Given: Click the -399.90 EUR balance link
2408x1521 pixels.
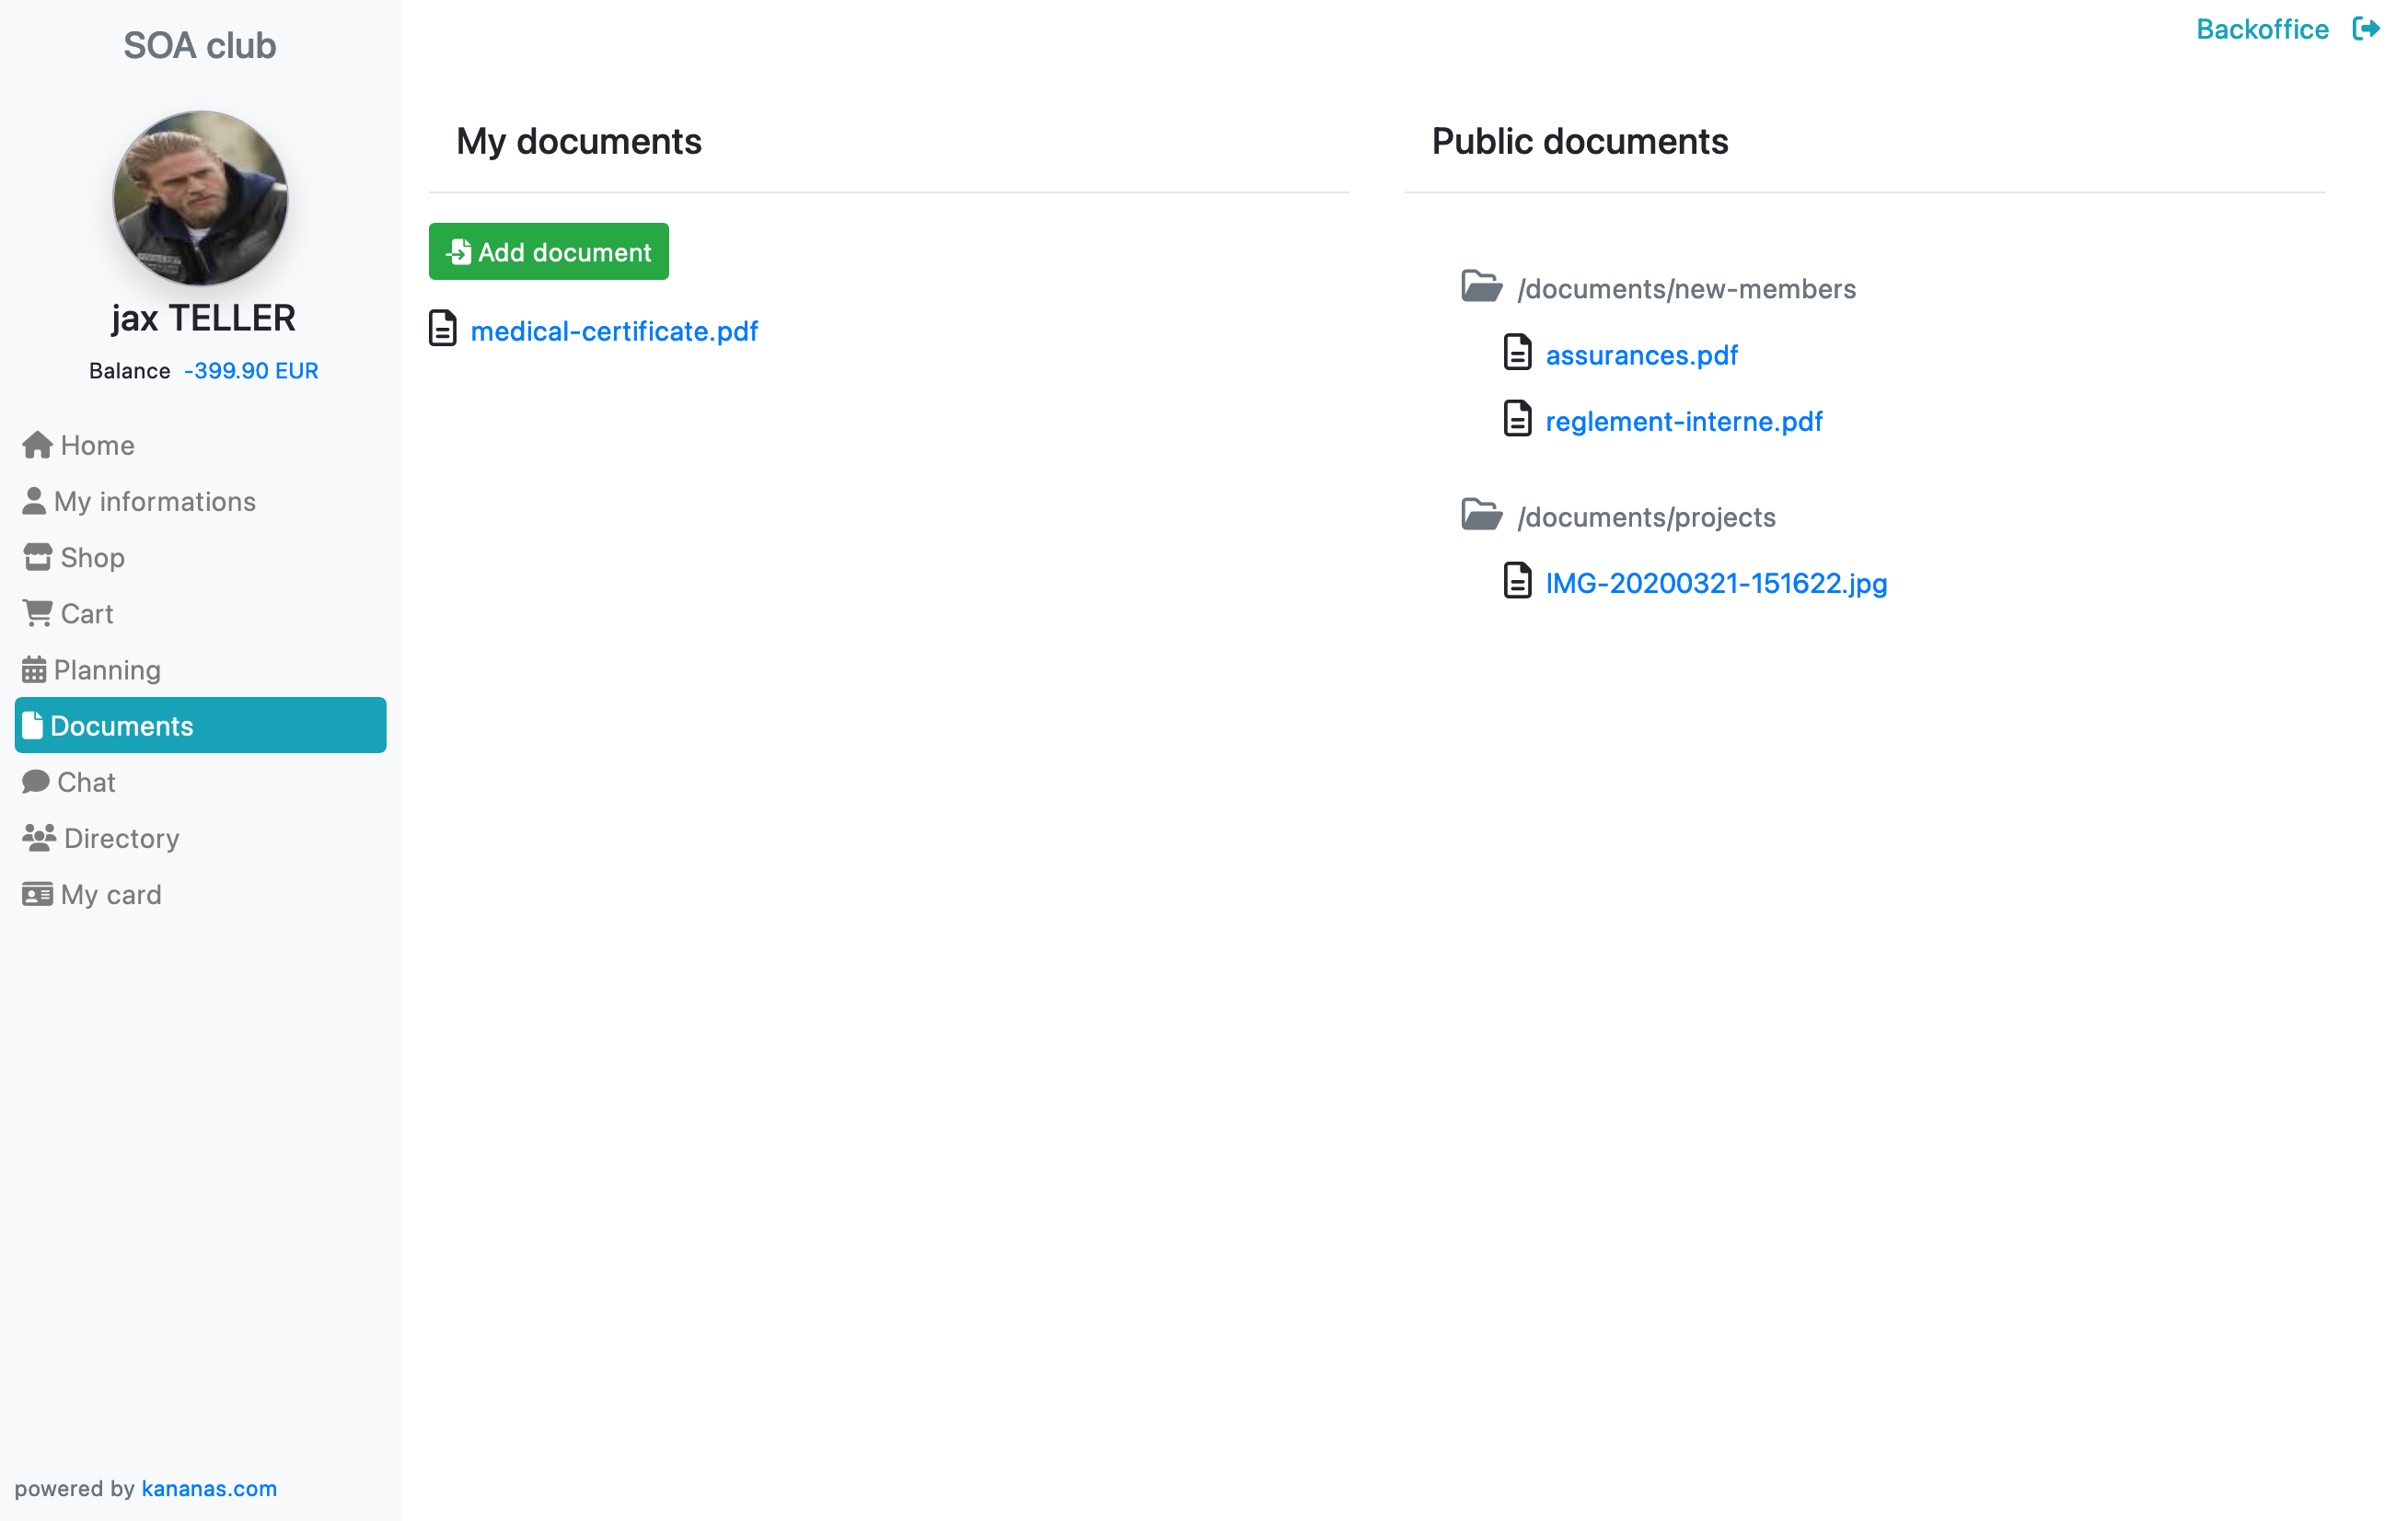Looking at the screenshot, I should click(x=251, y=371).
